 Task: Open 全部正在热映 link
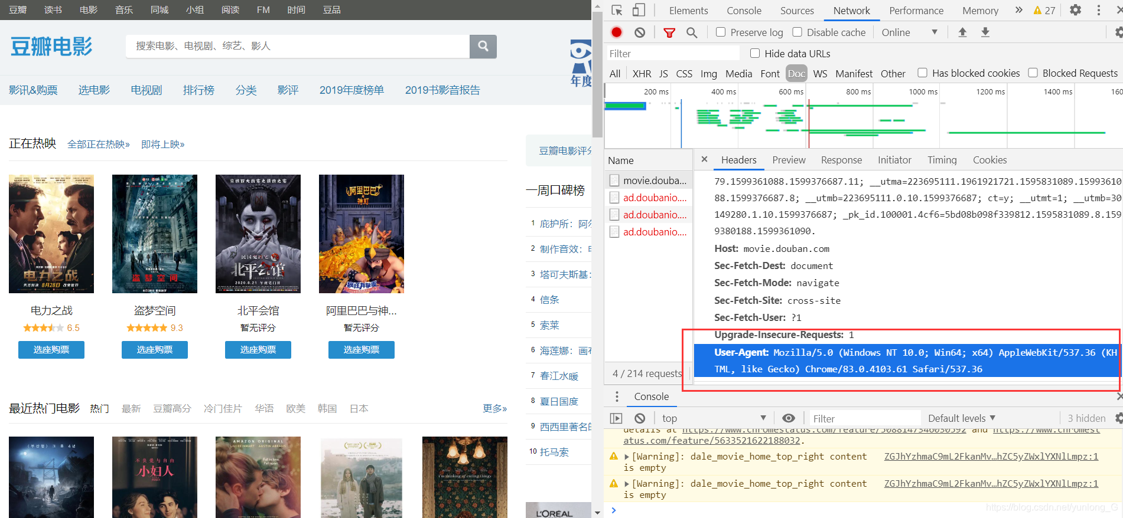tap(99, 144)
